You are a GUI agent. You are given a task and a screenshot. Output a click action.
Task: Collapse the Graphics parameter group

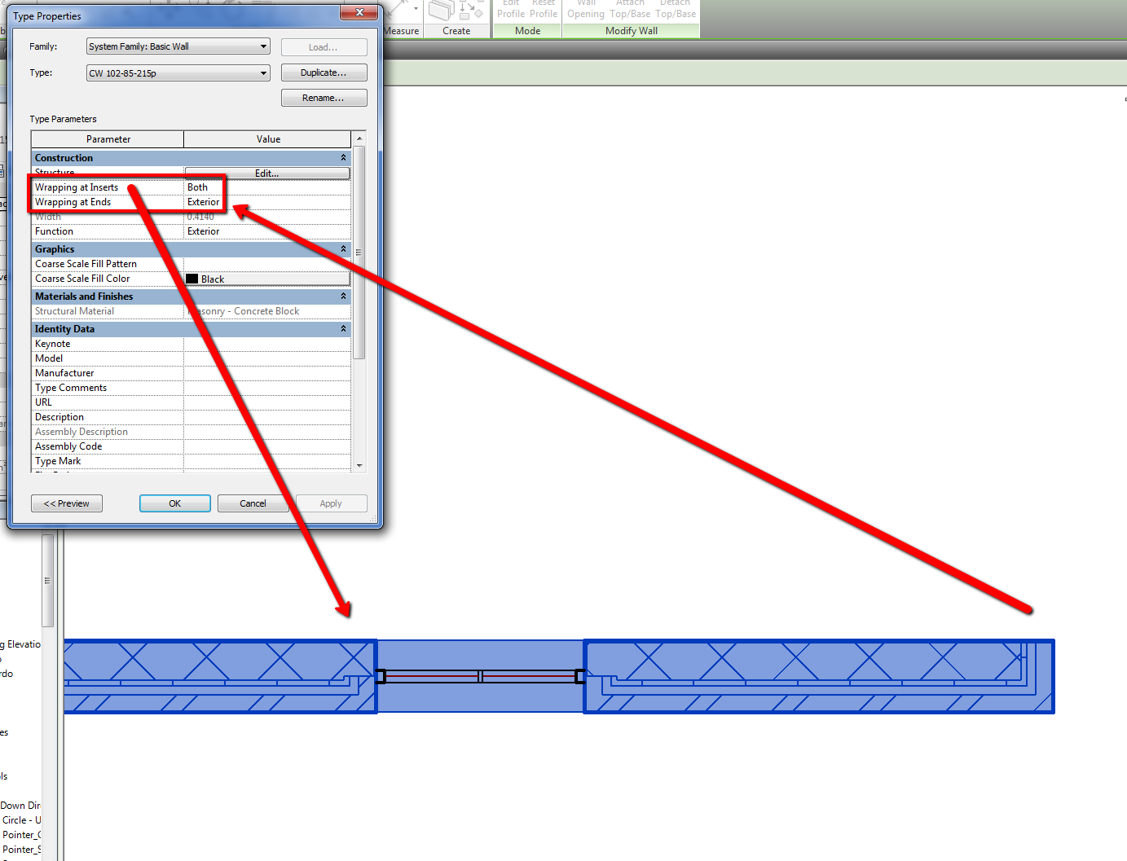coord(343,249)
